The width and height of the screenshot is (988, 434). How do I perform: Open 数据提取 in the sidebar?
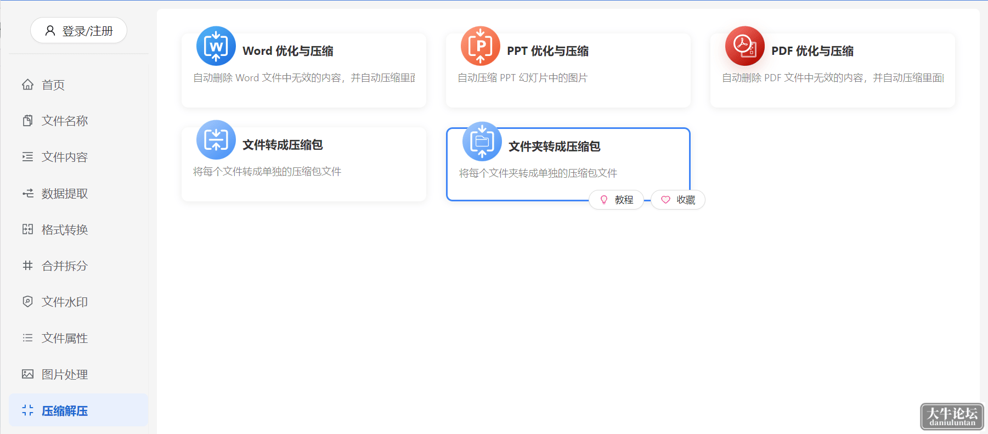point(78,193)
